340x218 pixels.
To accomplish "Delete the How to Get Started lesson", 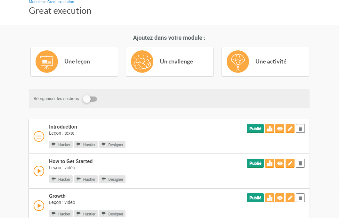I will pyautogui.click(x=300, y=163).
